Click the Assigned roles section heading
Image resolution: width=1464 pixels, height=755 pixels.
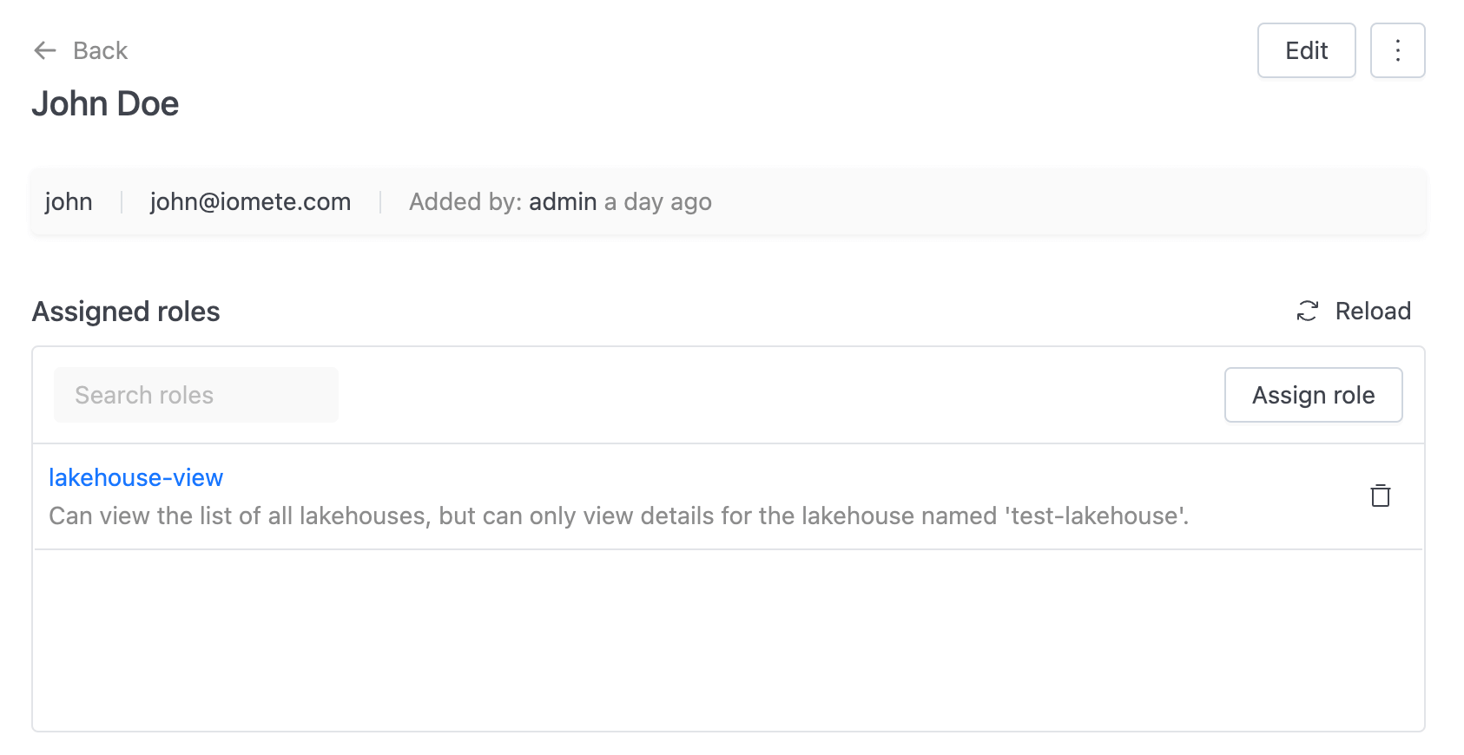pos(126,312)
